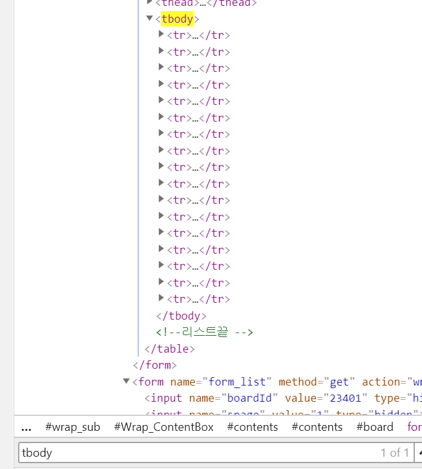Image resolution: width=422 pixels, height=469 pixels.
Task: Click the search previous-result up arrow
Action: click(x=417, y=452)
